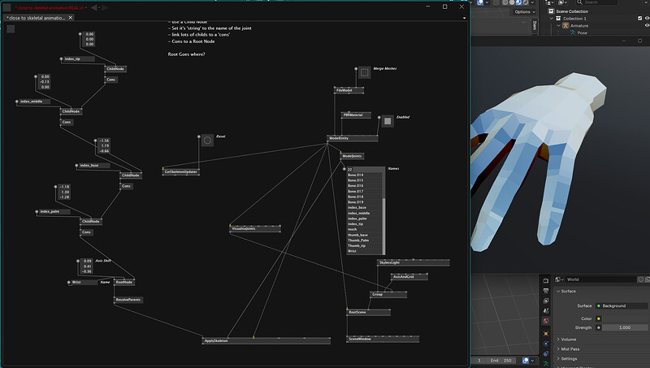Click the Reset circle button
This screenshot has width=650, height=368.
point(207,141)
